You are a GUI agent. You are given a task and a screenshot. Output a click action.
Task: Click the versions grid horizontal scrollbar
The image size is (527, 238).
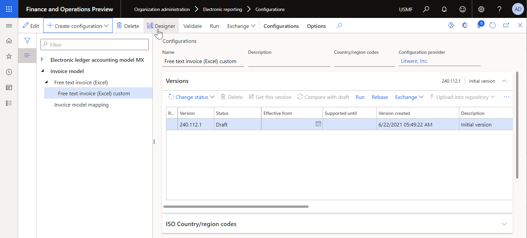click(x=236, y=206)
